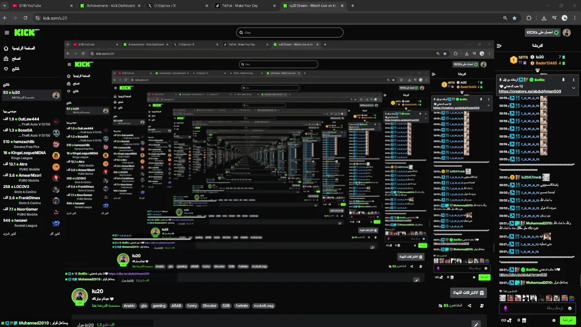Open the Kick shop icon

[524, 320]
